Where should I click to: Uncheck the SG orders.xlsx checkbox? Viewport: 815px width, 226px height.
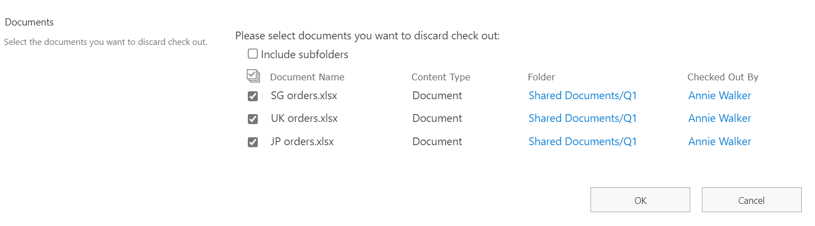253,96
